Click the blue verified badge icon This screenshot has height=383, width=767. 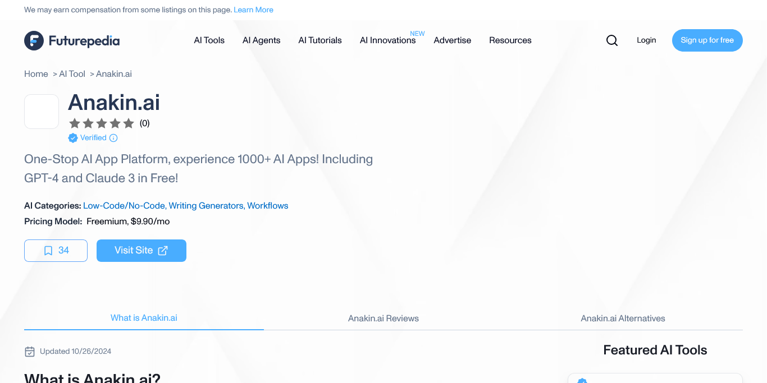[x=73, y=138]
